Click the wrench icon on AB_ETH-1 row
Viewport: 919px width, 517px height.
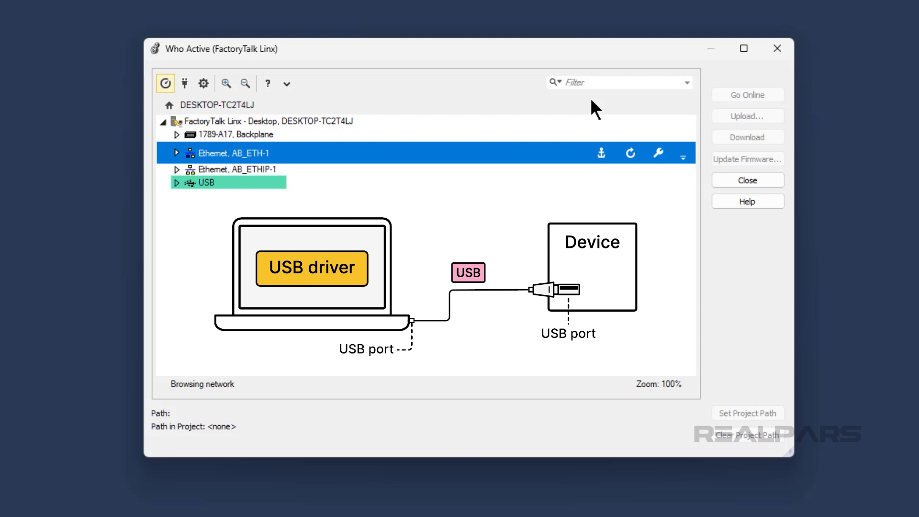pos(658,153)
